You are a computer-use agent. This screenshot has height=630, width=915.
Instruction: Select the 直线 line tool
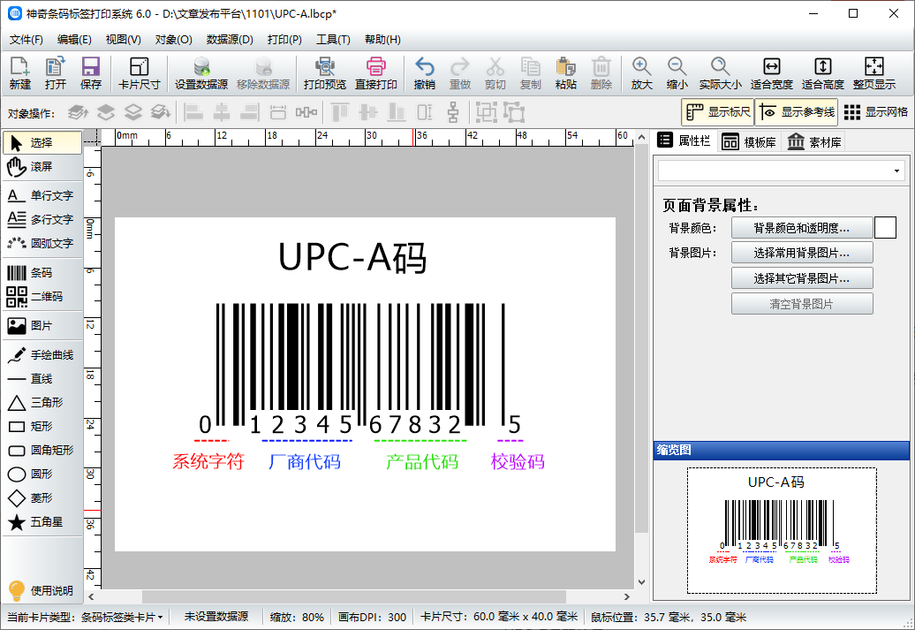[42, 378]
